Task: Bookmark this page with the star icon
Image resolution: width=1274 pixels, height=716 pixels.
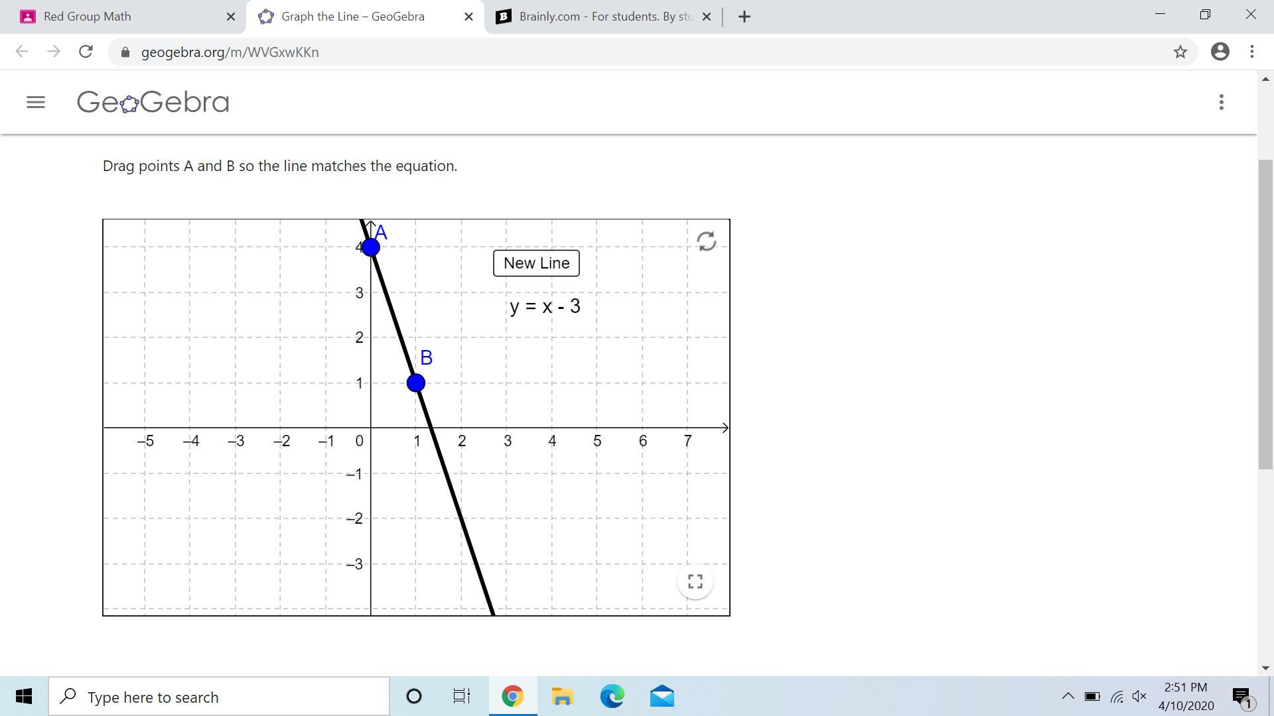Action: click(x=1180, y=52)
